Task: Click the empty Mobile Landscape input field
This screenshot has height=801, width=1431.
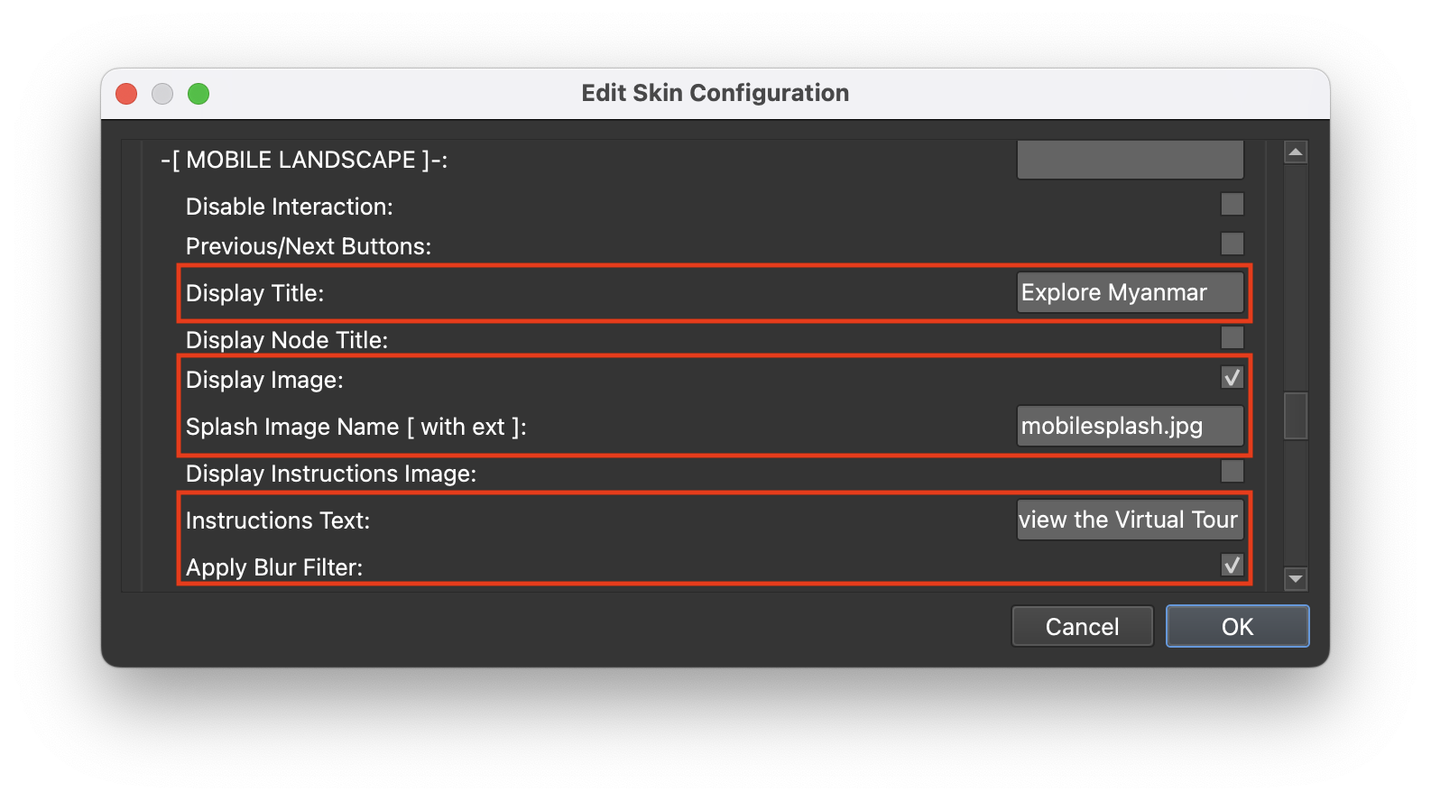Action: click(x=1130, y=160)
